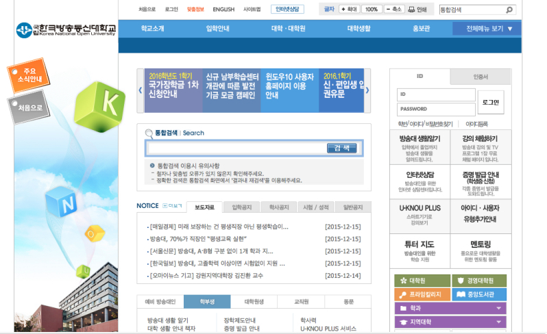This screenshot has width=547, height=334.
Task: Open the U-KNOU PLUS tile
Action: coord(420,216)
